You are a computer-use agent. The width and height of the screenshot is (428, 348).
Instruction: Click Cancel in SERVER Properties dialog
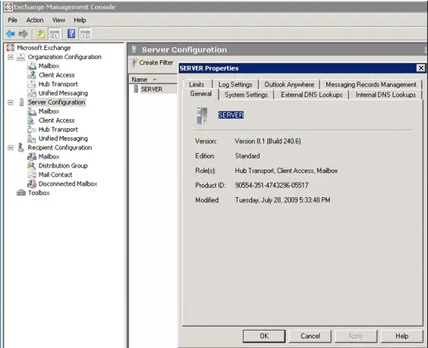click(x=310, y=336)
